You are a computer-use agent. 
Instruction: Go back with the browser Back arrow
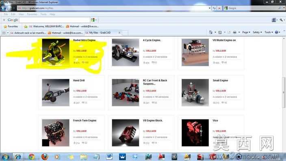coord(3,8)
